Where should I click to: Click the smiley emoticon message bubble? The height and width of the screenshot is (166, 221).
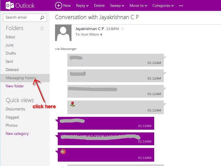[106, 155]
